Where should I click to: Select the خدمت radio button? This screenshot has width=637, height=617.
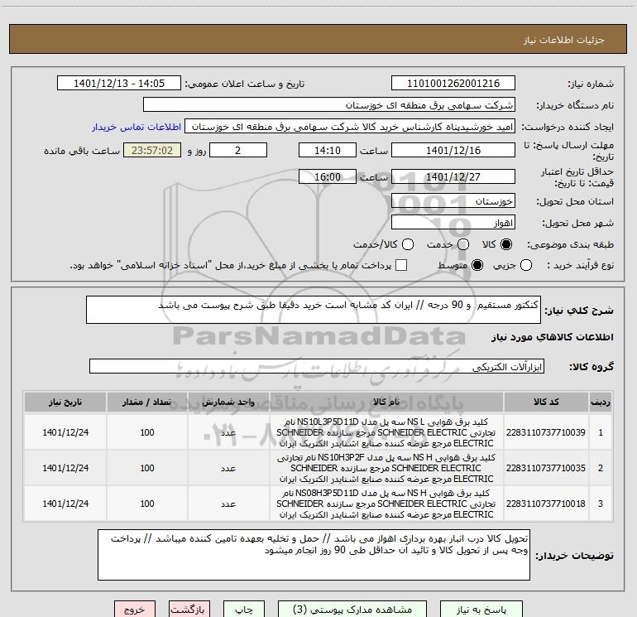(x=462, y=245)
